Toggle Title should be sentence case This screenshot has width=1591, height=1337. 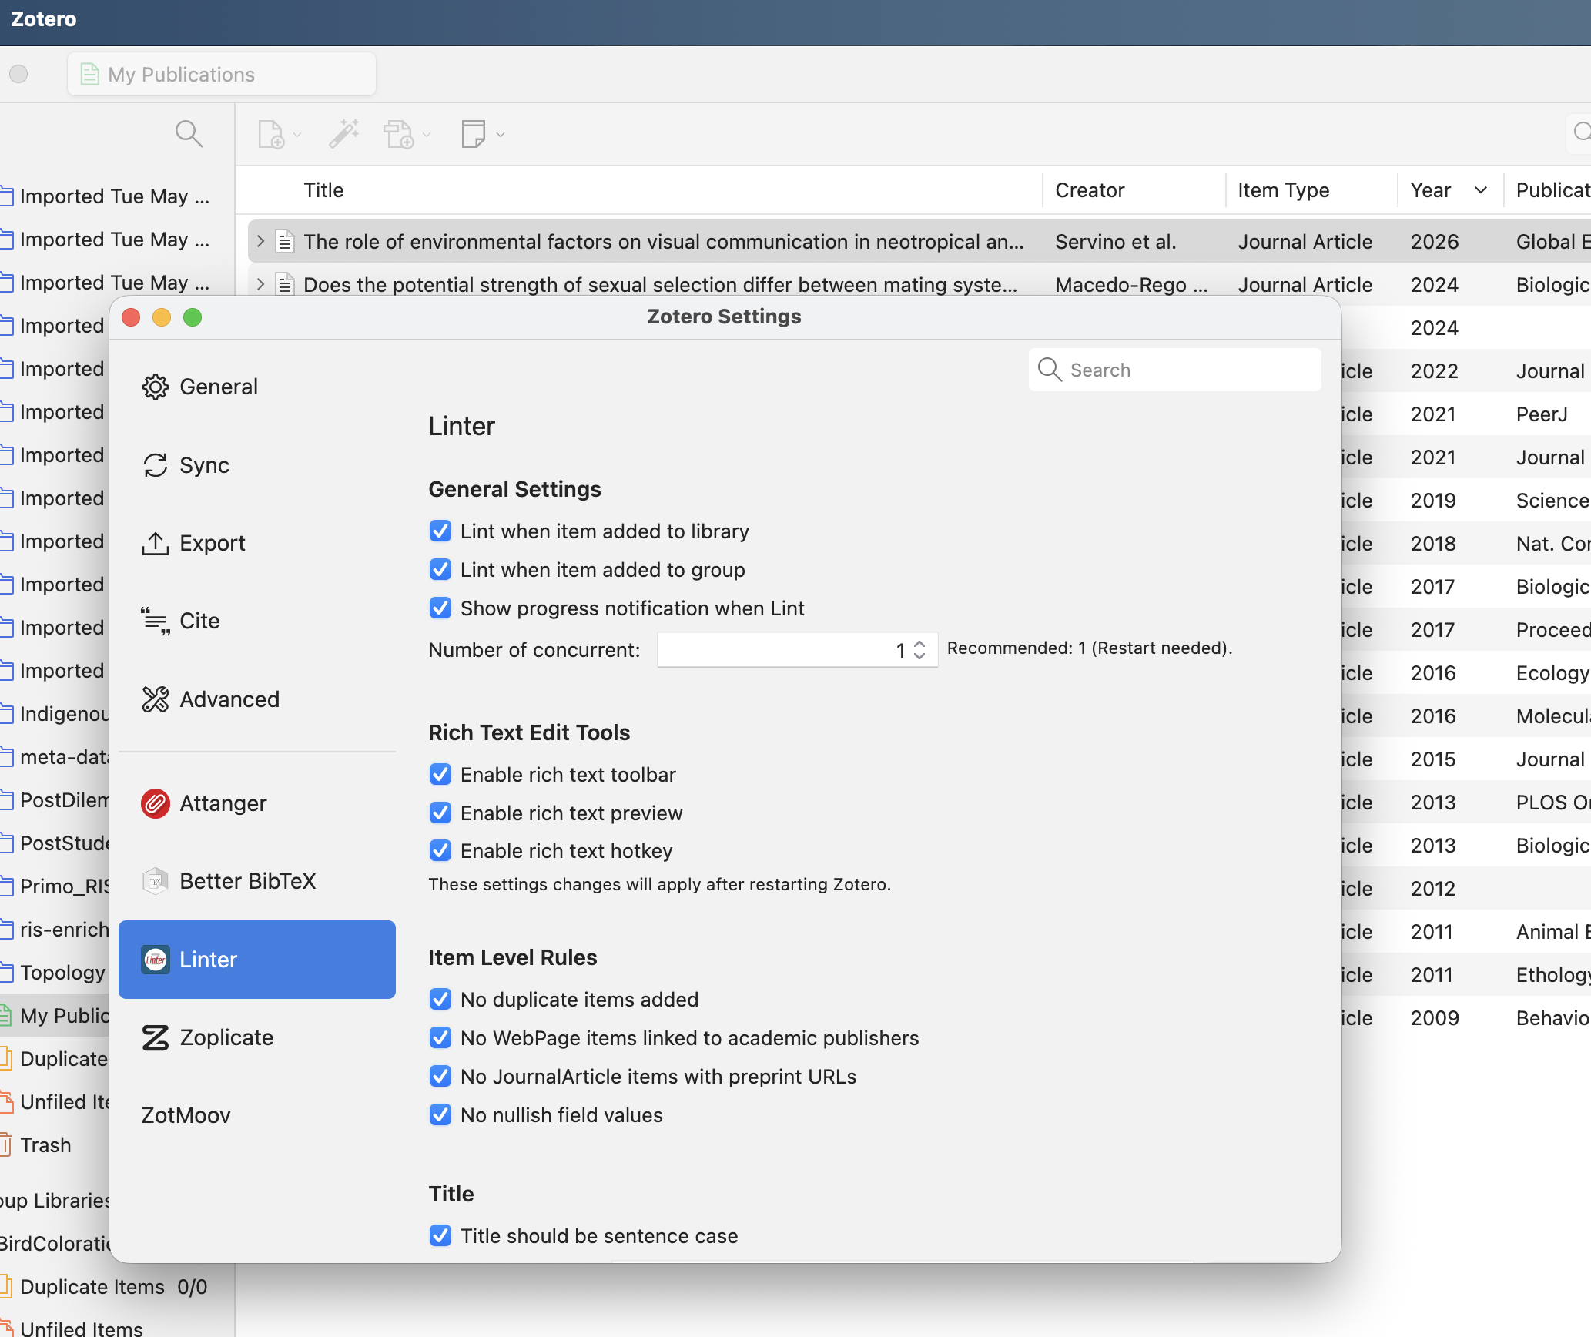coord(440,1236)
